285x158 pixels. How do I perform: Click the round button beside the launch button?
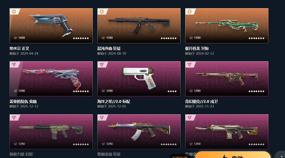(x=280, y=155)
